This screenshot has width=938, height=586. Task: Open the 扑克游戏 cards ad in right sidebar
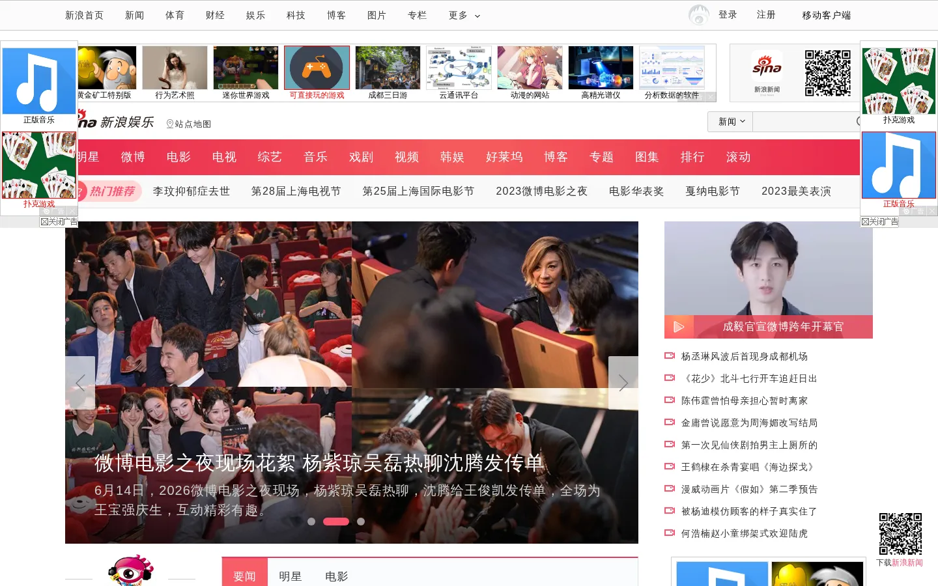(x=899, y=81)
